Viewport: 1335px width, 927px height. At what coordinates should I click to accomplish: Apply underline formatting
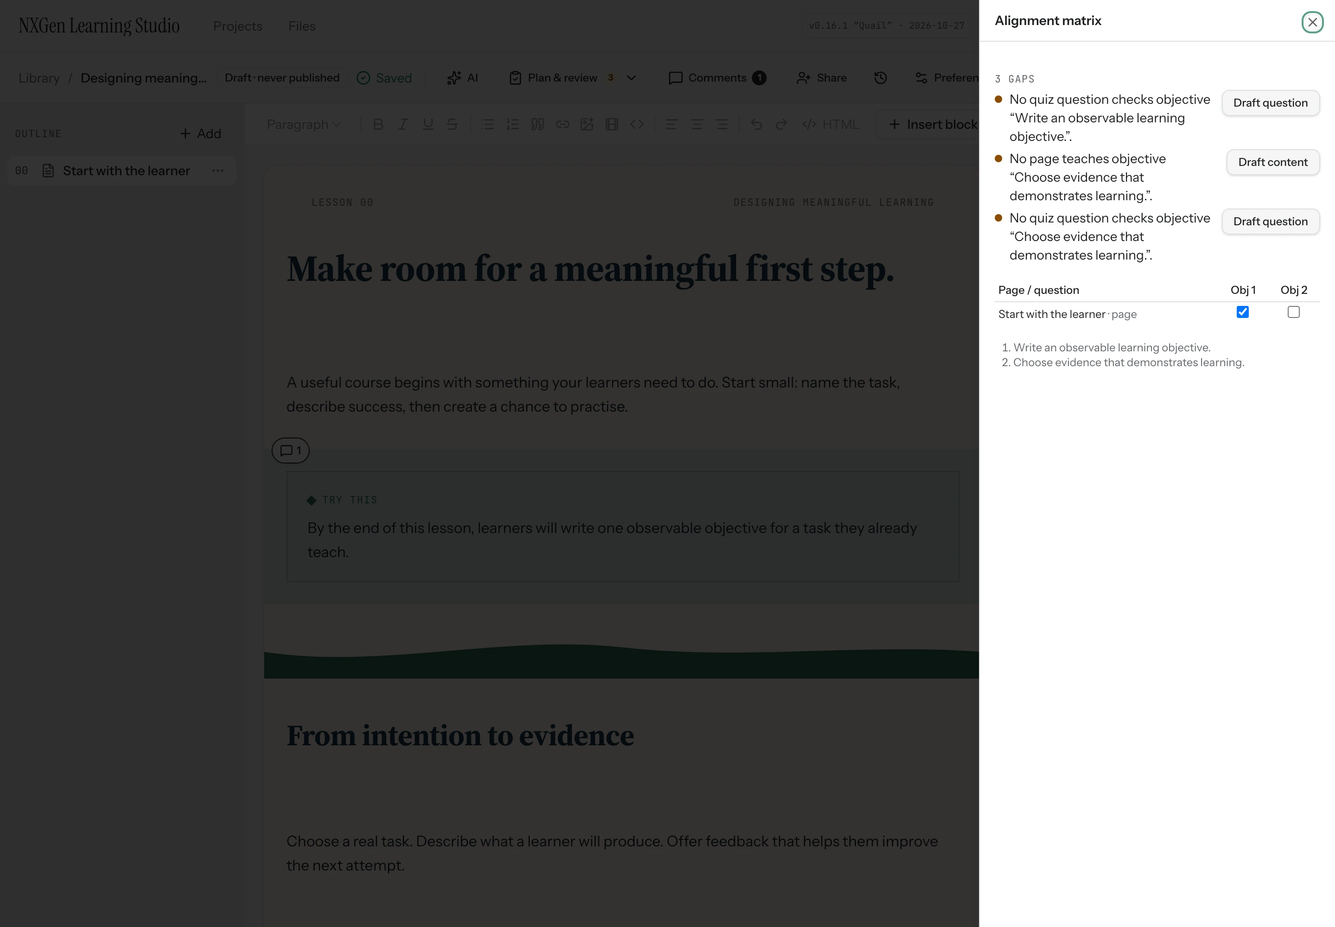[428, 124]
